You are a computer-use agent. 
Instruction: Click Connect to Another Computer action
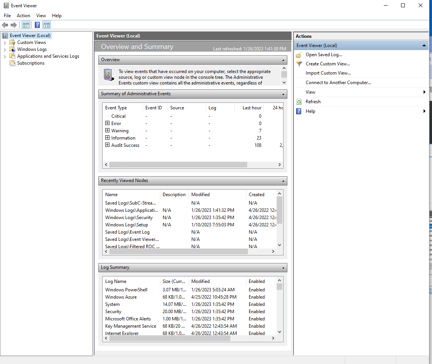pyautogui.click(x=338, y=83)
